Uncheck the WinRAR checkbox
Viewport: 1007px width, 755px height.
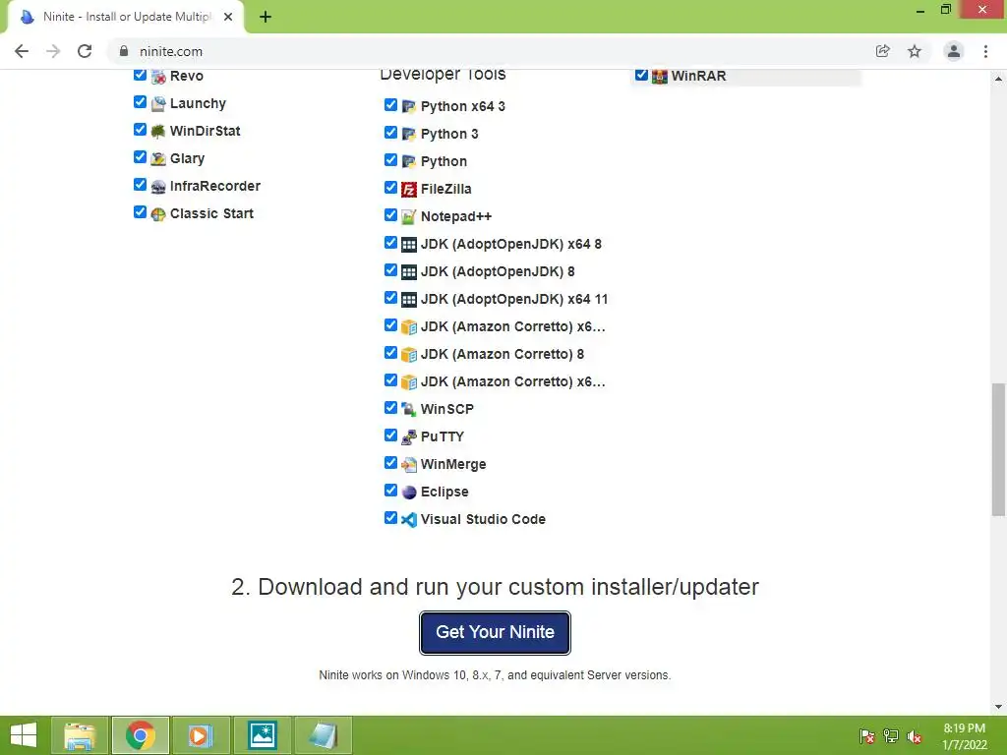641,75
